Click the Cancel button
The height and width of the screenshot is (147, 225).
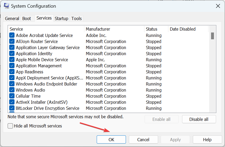pyautogui.click(x=143, y=140)
